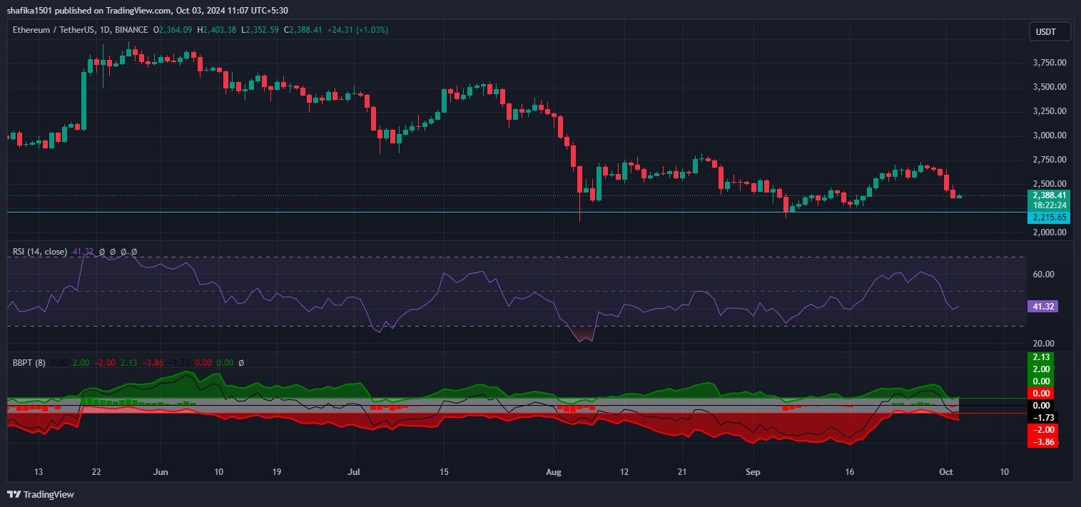
Task: Click the 3,250.00 price axis label
Action: click(1050, 111)
